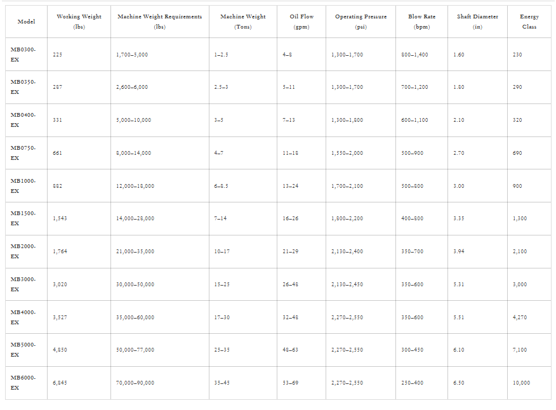Click the Energy Class header cell
The image size is (556, 410).
pos(529,22)
